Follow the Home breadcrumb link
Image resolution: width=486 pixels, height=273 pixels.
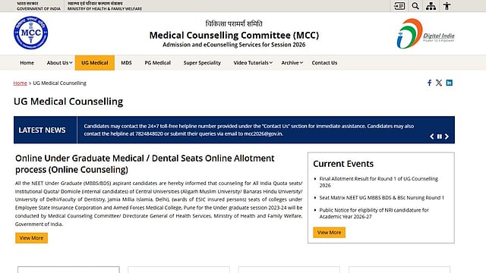(x=21, y=83)
